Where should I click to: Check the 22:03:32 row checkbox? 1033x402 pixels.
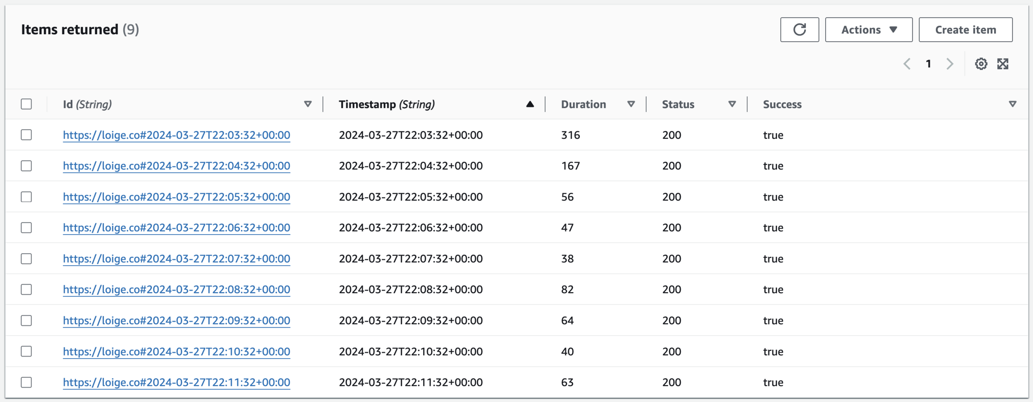point(26,135)
